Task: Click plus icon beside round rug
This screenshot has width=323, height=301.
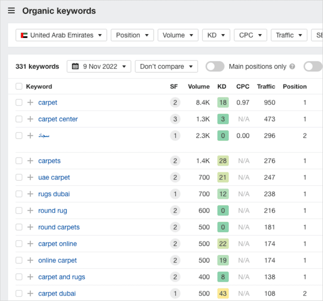Action: [x=30, y=211]
